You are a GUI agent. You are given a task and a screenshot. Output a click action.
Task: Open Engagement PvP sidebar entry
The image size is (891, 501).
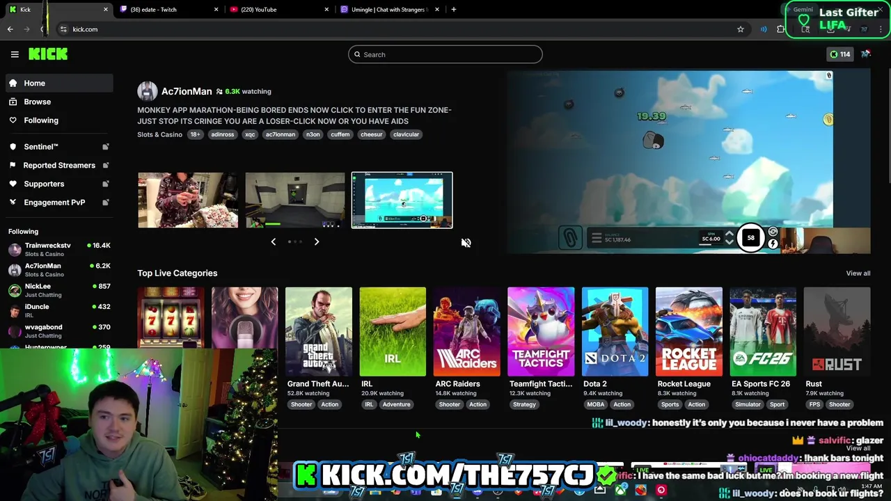[x=59, y=202]
